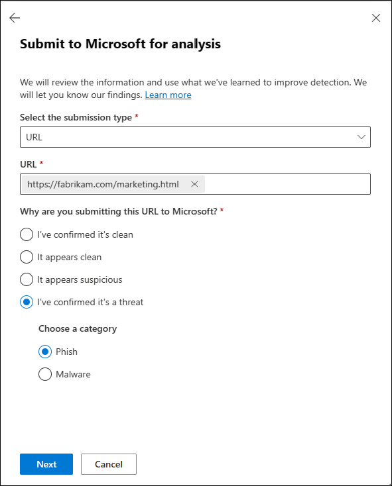Click the chevron arrow of submission type

pos(361,137)
